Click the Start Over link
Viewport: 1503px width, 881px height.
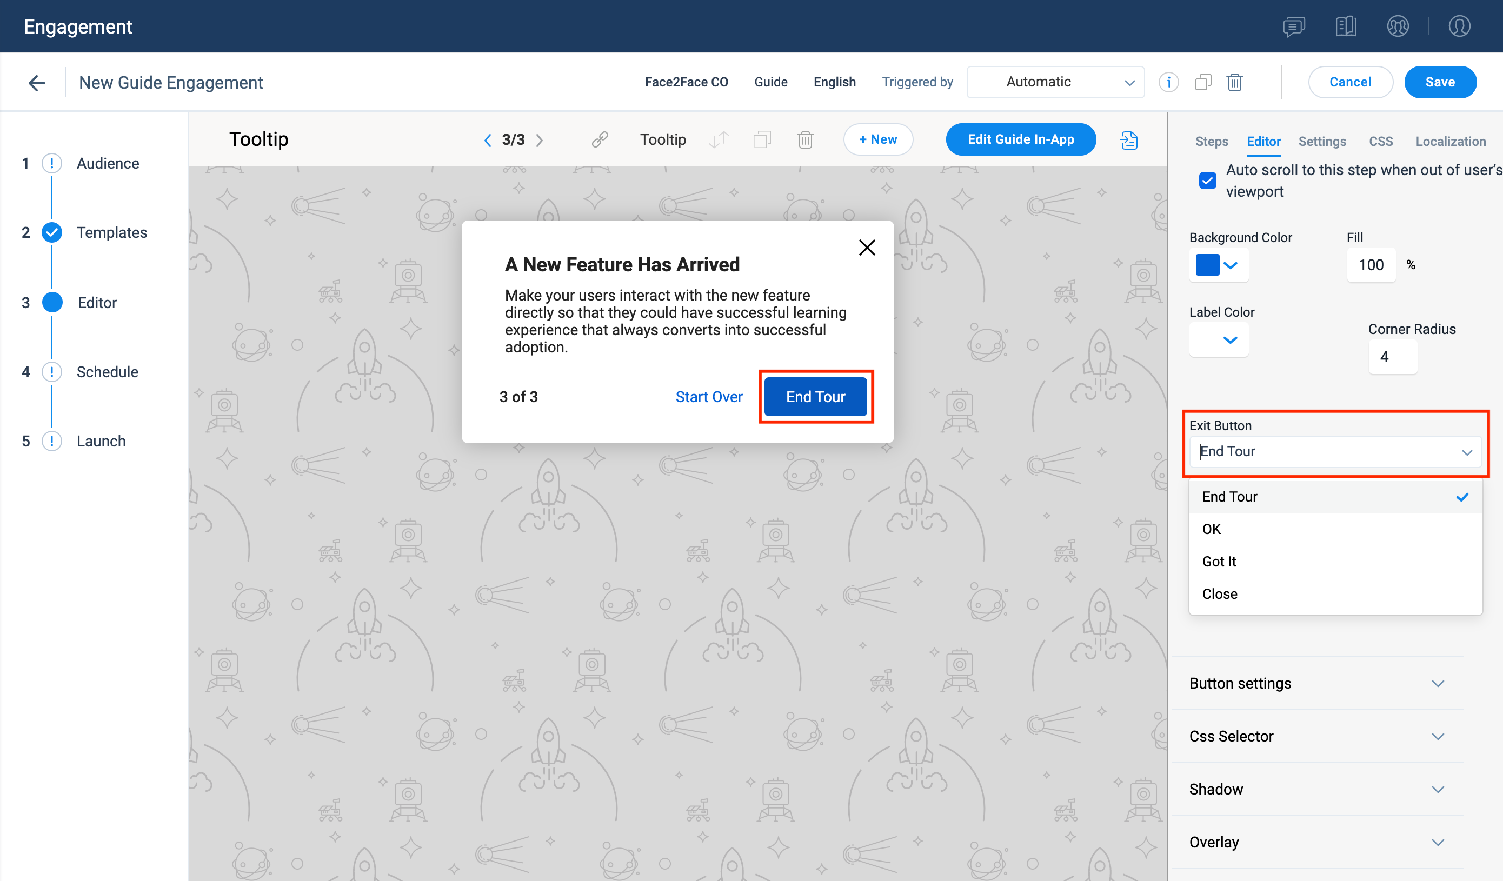click(709, 397)
